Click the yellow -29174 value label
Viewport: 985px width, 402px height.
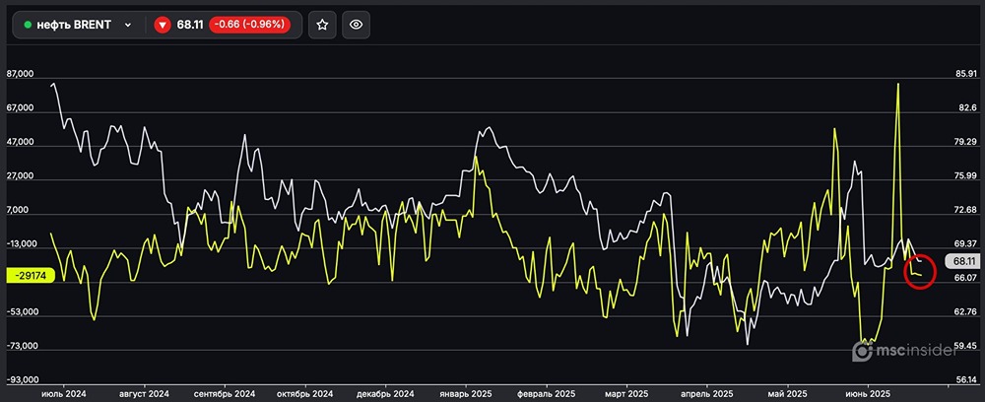click(29, 276)
